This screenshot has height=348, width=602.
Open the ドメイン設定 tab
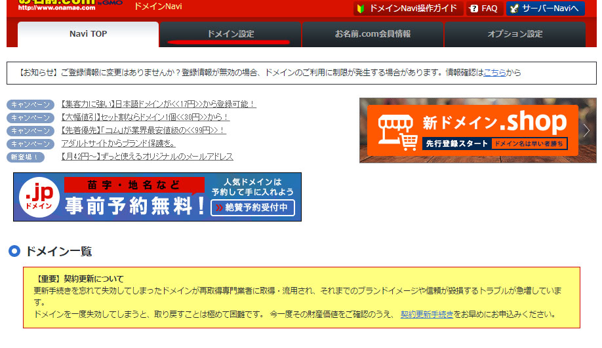click(x=230, y=34)
